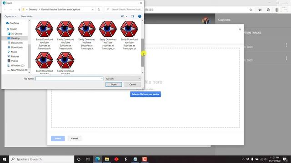Image resolution: width=291 pixels, height=163 pixels.
Task: Open Documents in navigation pane
Action: 17,43
